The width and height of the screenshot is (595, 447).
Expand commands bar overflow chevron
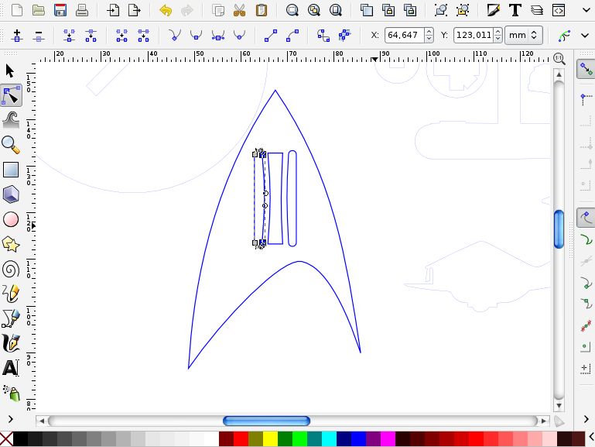[x=586, y=10]
